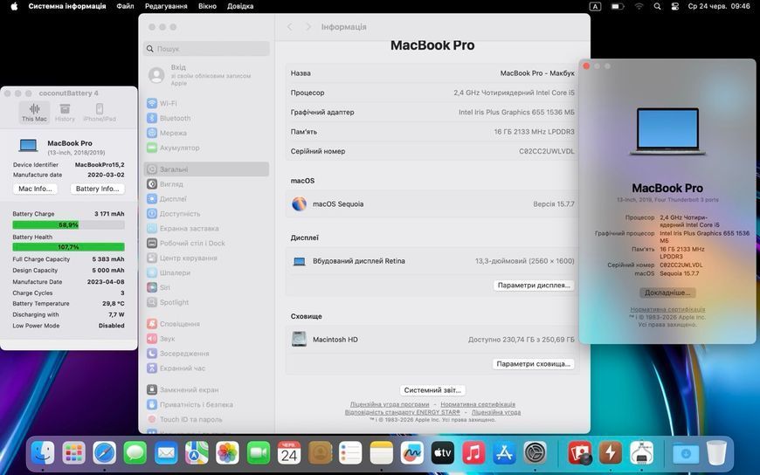Open Photo Booth in the Dock
Image resolution: width=760 pixels, height=475 pixels.
(580, 454)
